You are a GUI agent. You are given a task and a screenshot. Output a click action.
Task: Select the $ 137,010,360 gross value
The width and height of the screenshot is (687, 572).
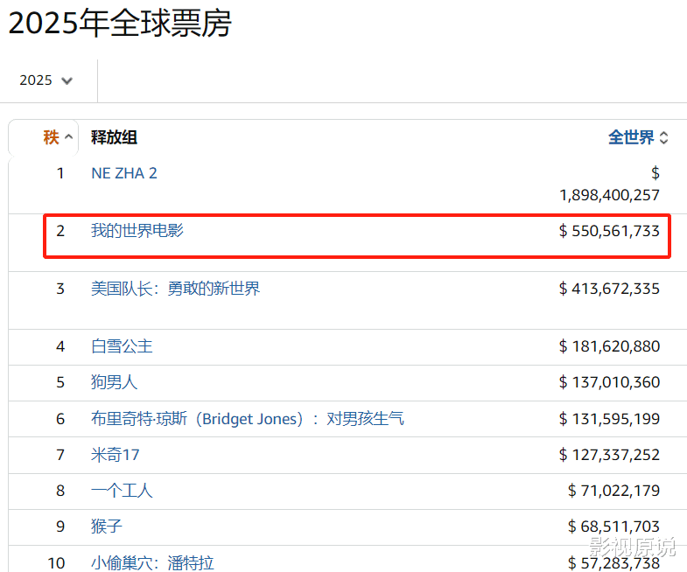tap(609, 382)
